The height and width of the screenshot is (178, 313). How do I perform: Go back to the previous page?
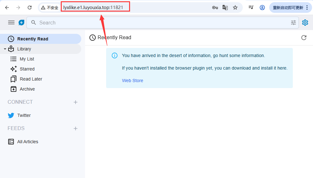coord(7,8)
